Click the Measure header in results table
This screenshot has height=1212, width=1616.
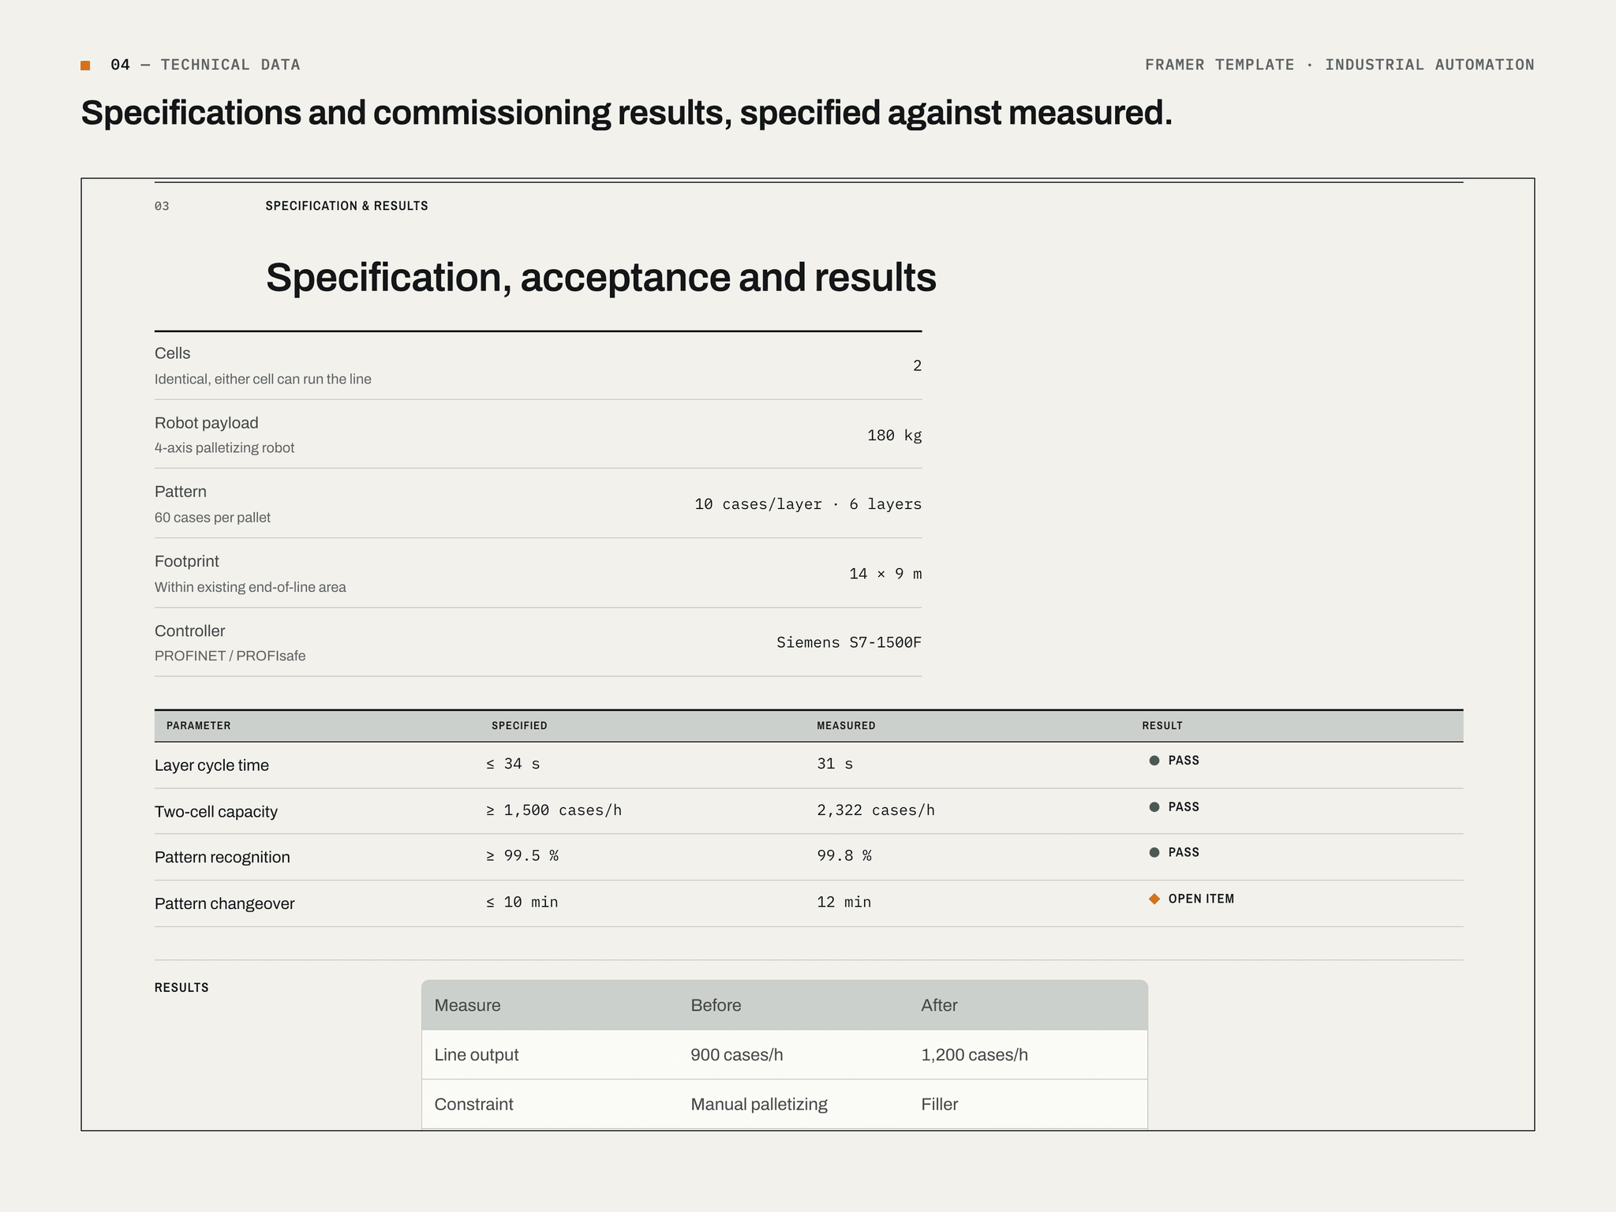[467, 1005]
